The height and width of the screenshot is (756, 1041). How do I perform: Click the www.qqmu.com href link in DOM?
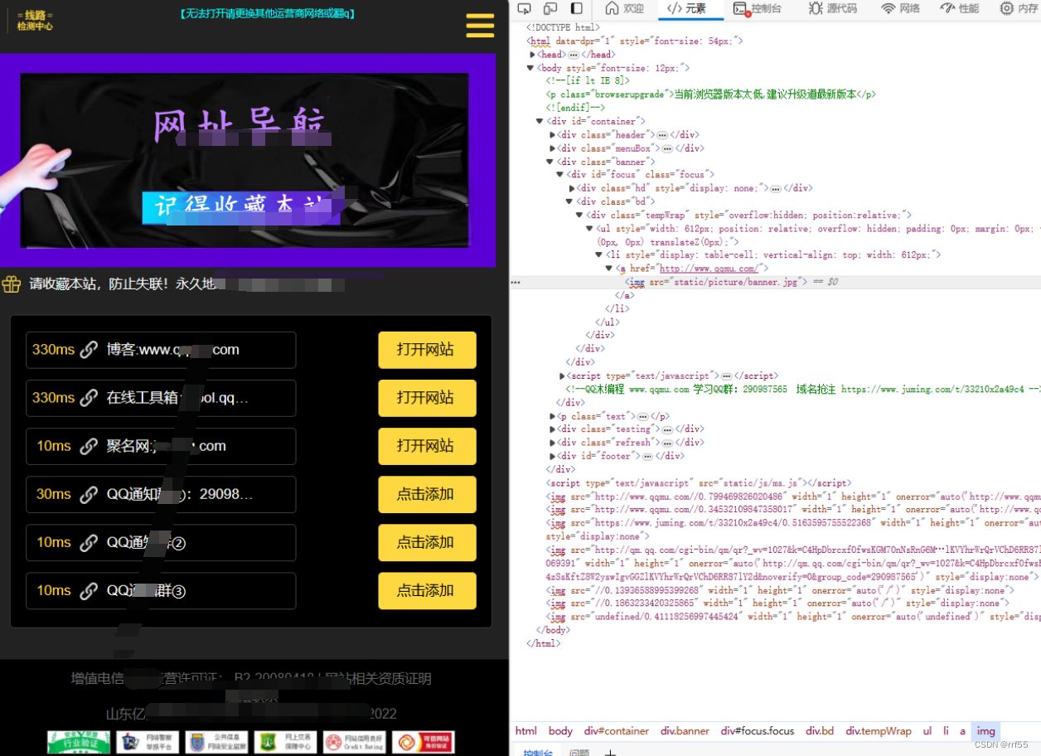[708, 269]
